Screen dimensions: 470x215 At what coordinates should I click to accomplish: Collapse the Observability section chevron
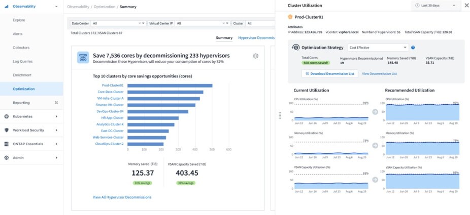pos(56,7)
